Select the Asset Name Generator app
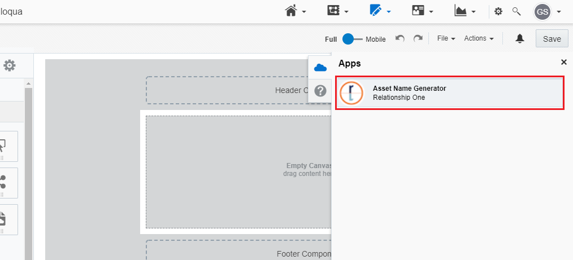Viewport: 573px width, 260px height. (450, 92)
